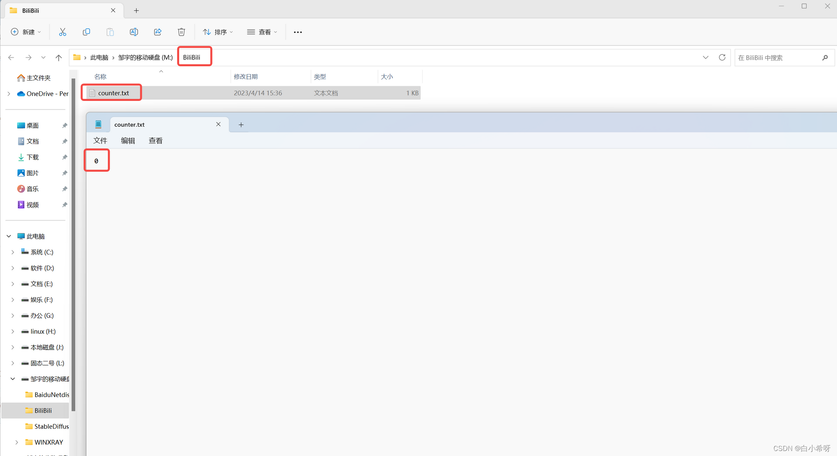
Task: Click the navigation pane scrollbar
Action: pyautogui.click(x=74, y=245)
